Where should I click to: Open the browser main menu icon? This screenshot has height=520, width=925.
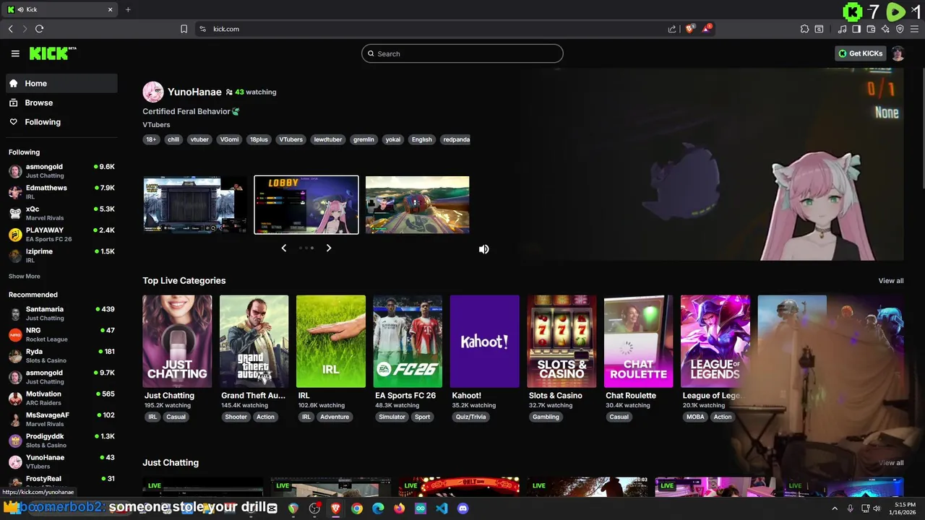[x=914, y=29]
